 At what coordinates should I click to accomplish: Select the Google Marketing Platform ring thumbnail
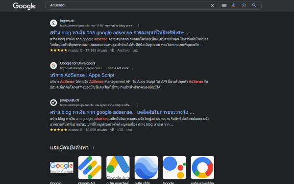(x=202, y=167)
